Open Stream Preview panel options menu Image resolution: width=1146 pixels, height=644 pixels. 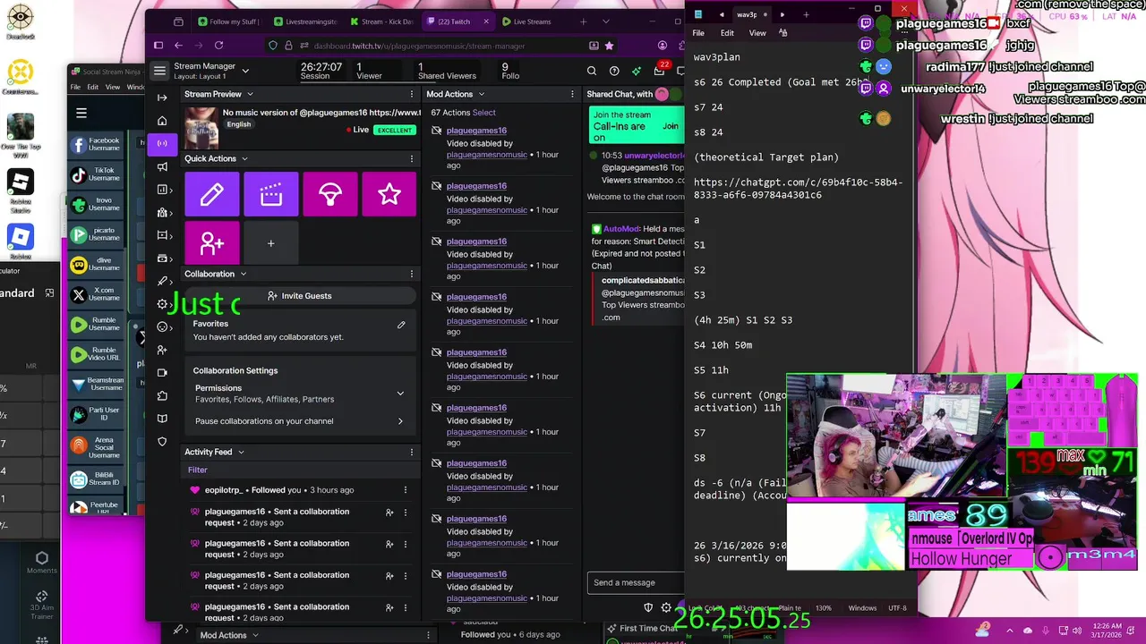(x=412, y=94)
